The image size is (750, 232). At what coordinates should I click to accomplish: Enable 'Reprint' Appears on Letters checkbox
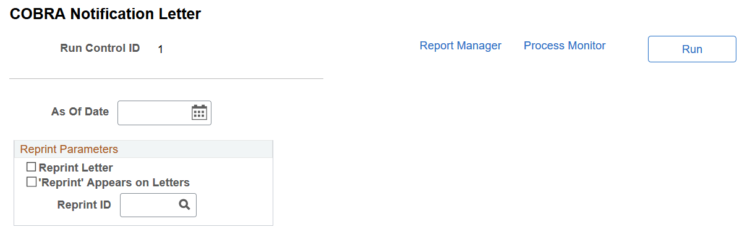[31, 182]
